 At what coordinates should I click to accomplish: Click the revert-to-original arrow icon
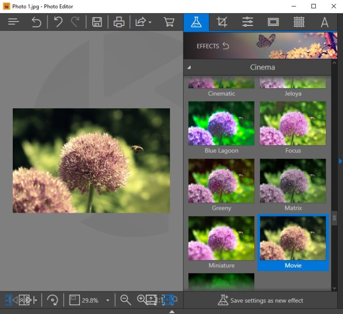coord(36,22)
